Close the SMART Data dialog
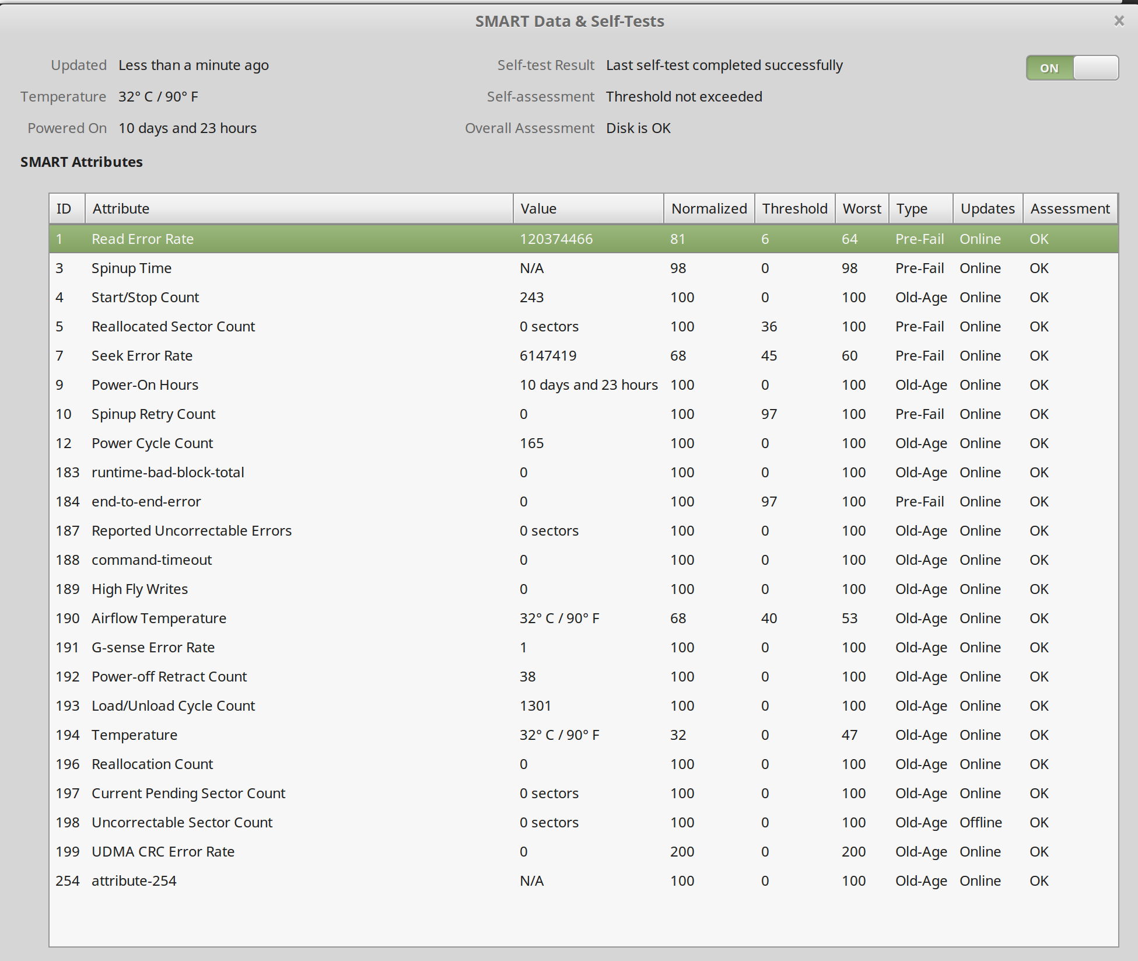 tap(1118, 22)
